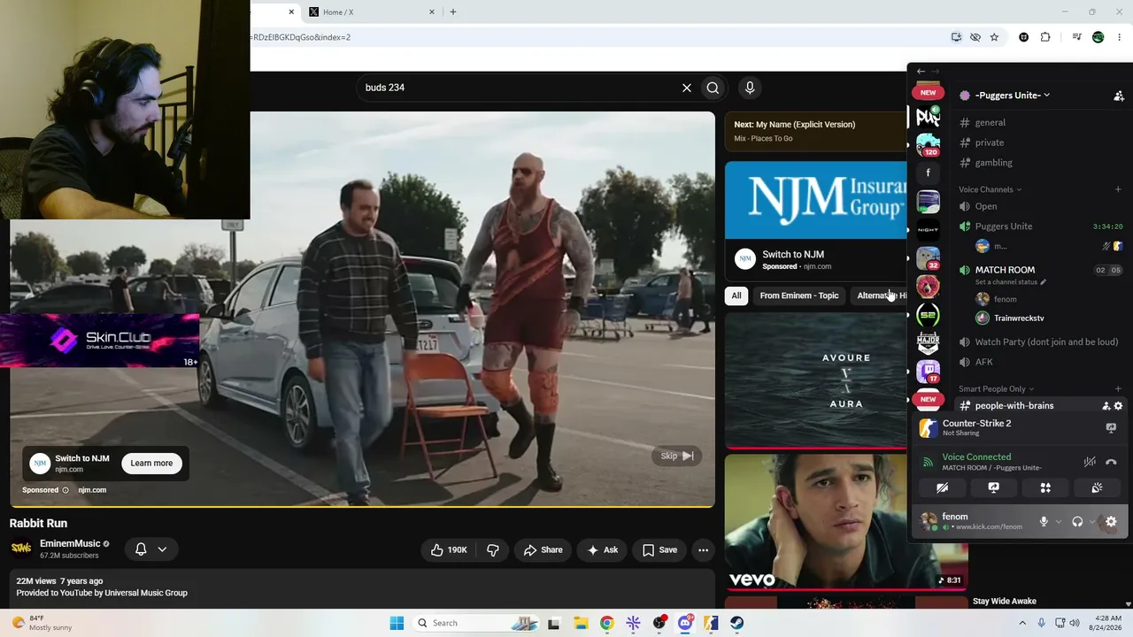Image resolution: width=1133 pixels, height=637 pixels.
Task: Open Chrome media controls icon
Action: tap(1076, 37)
